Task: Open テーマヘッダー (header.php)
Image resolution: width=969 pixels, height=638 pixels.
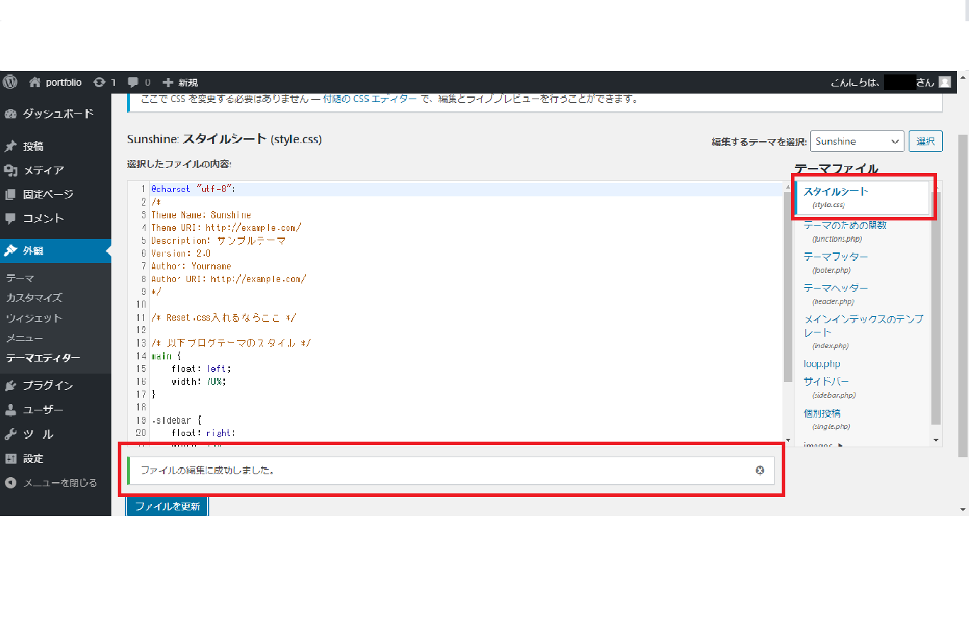Action: click(836, 294)
